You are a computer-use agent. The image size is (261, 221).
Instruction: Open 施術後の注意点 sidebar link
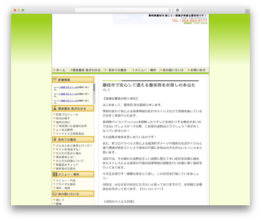(66, 168)
